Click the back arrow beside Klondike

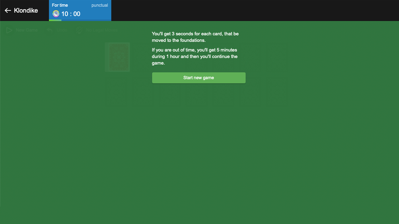(x=8, y=10)
